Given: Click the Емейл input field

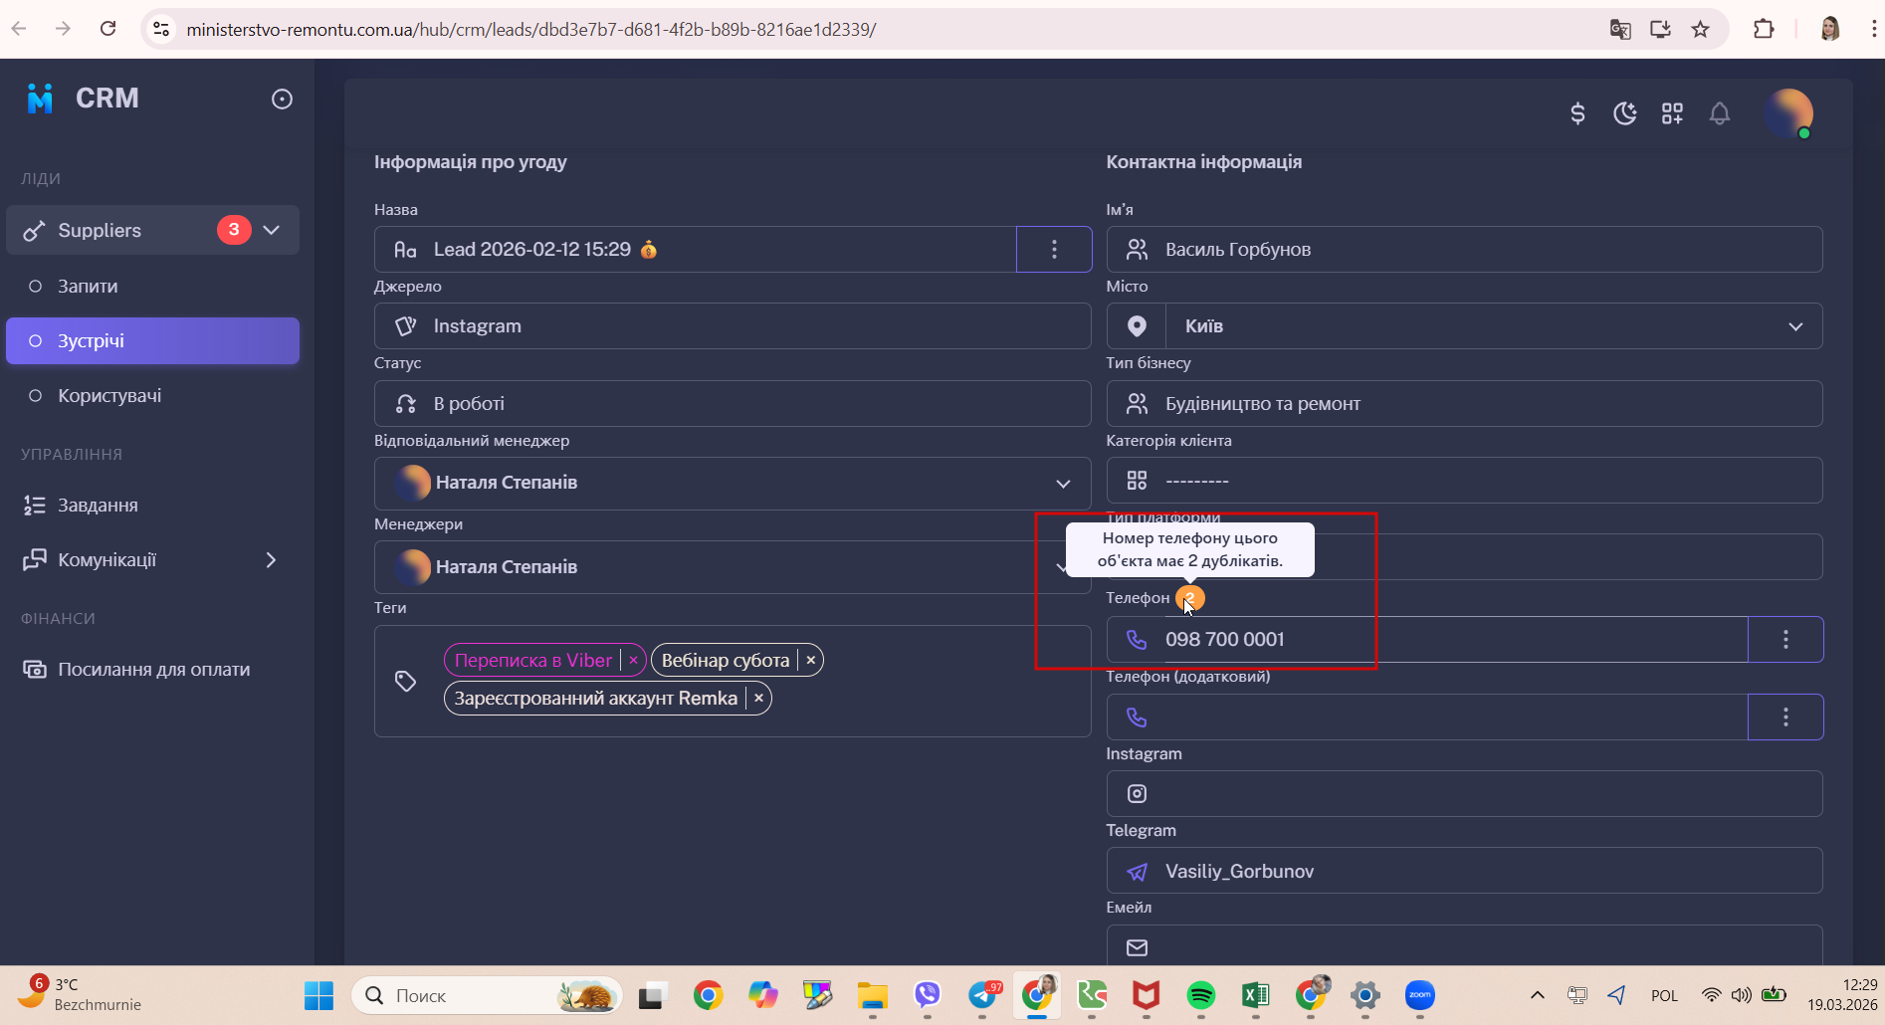Looking at the screenshot, I should [x=1464, y=945].
